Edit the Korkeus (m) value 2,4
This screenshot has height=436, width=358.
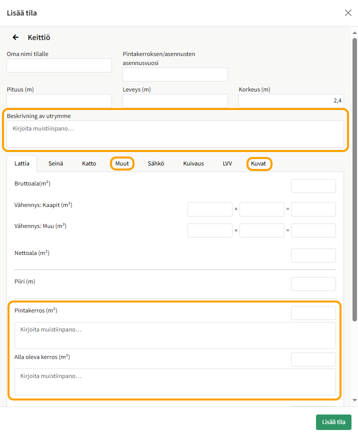point(291,100)
